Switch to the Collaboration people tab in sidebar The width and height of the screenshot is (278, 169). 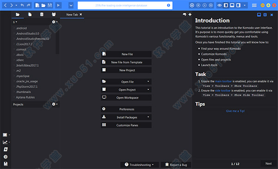coord(54,14)
